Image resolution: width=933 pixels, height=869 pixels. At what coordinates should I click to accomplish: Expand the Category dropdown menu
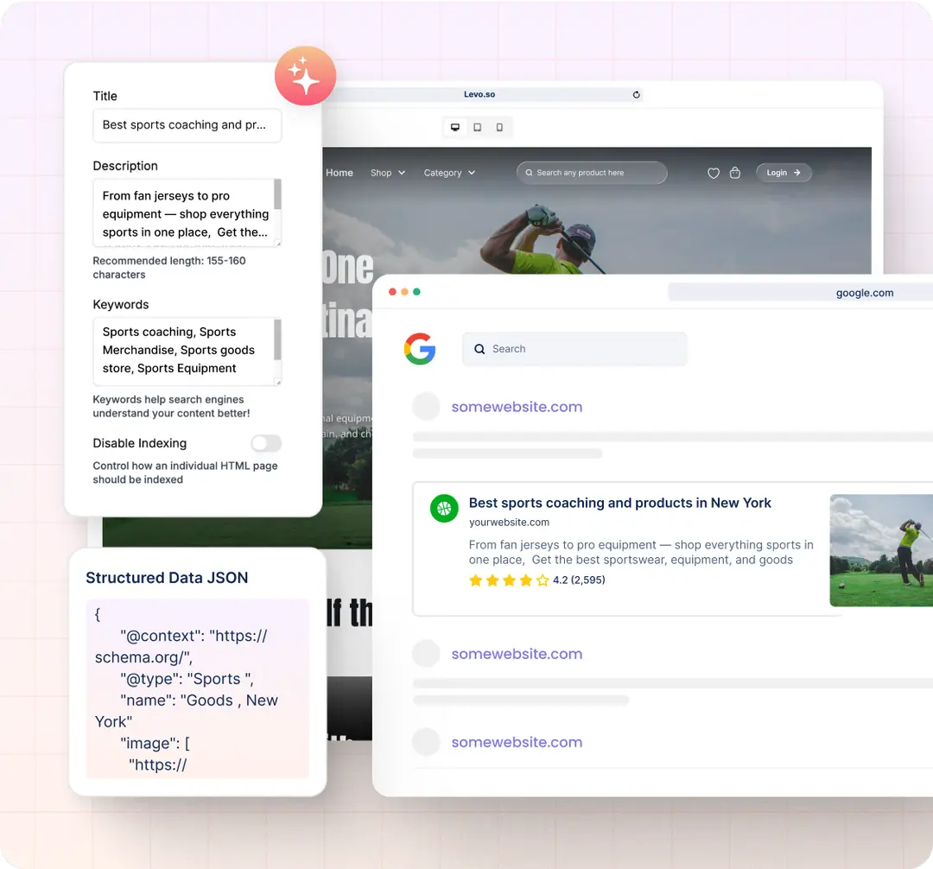(450, 173)
